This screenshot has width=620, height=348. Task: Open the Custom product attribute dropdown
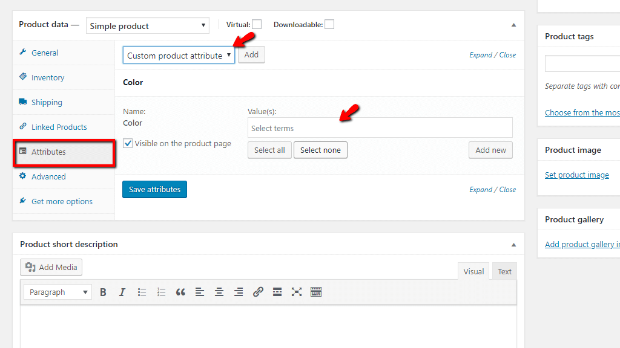click(x=179, y=55)
